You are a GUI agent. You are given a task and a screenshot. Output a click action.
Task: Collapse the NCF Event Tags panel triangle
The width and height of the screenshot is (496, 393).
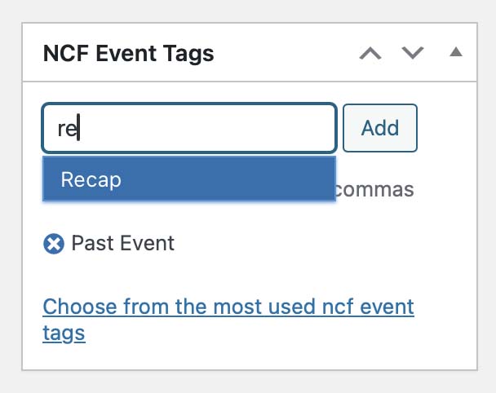(456, 52)
